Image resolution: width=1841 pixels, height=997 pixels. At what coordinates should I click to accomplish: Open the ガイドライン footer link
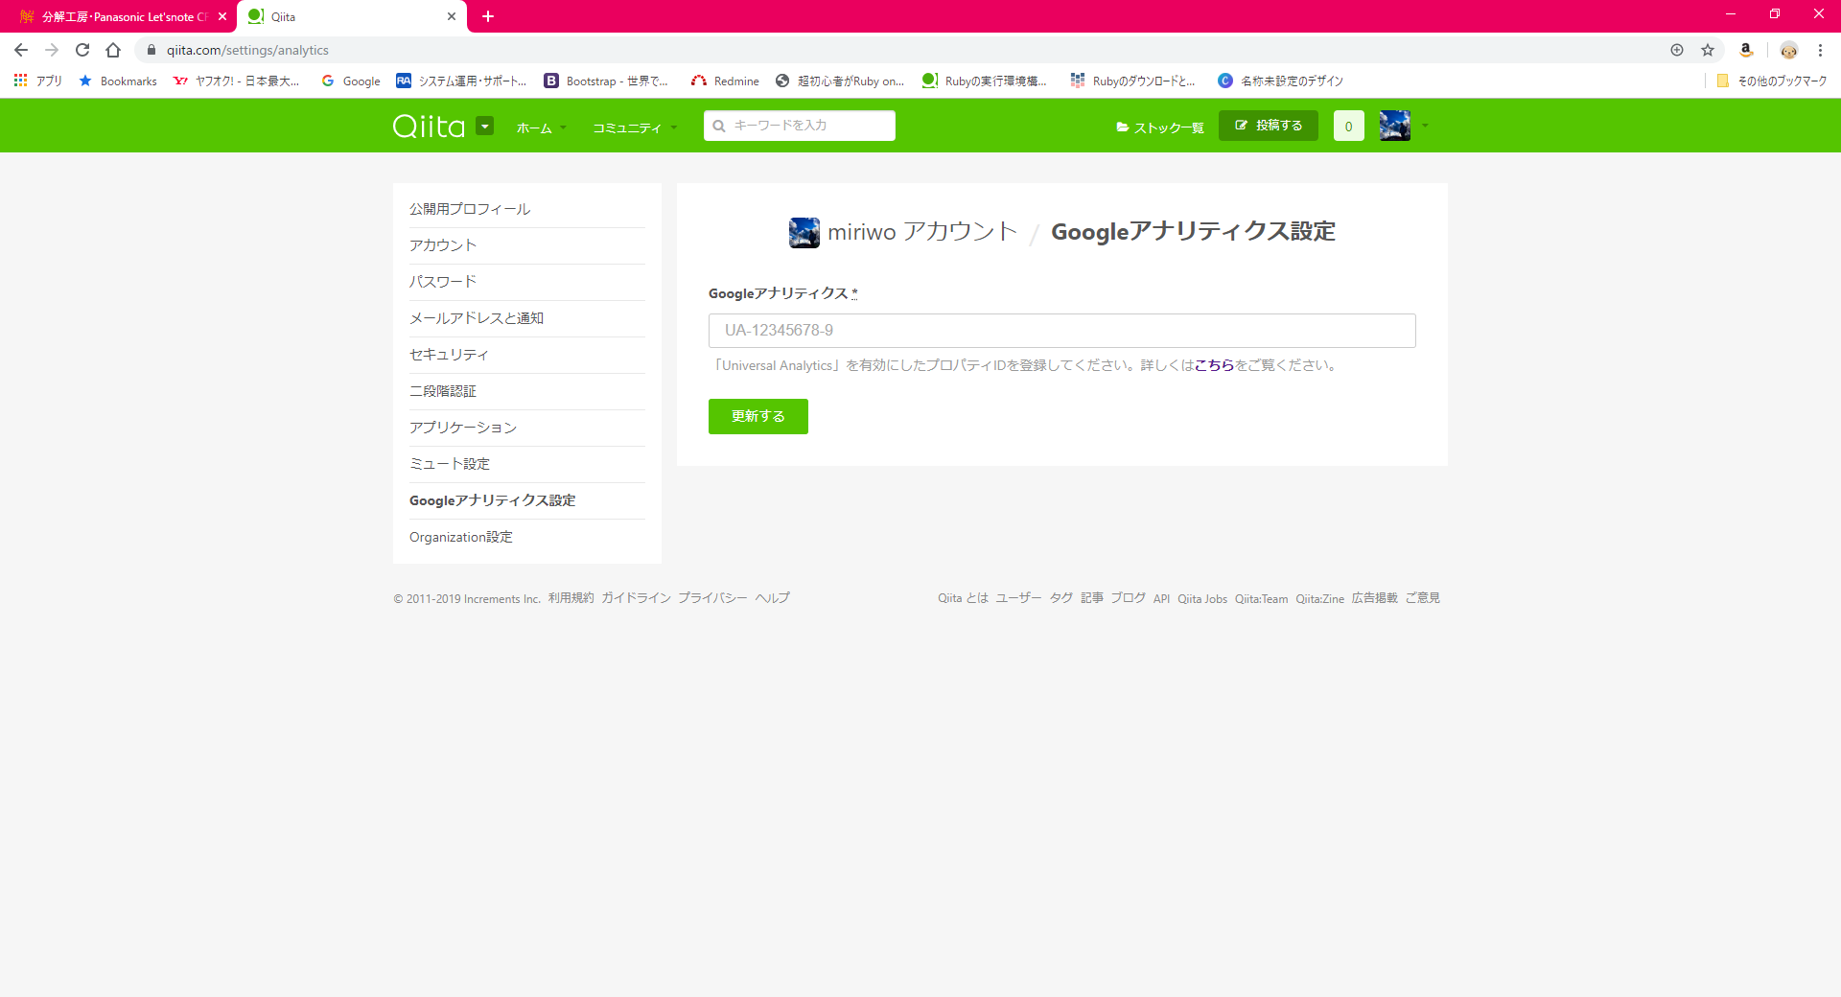tap(637, 598)
